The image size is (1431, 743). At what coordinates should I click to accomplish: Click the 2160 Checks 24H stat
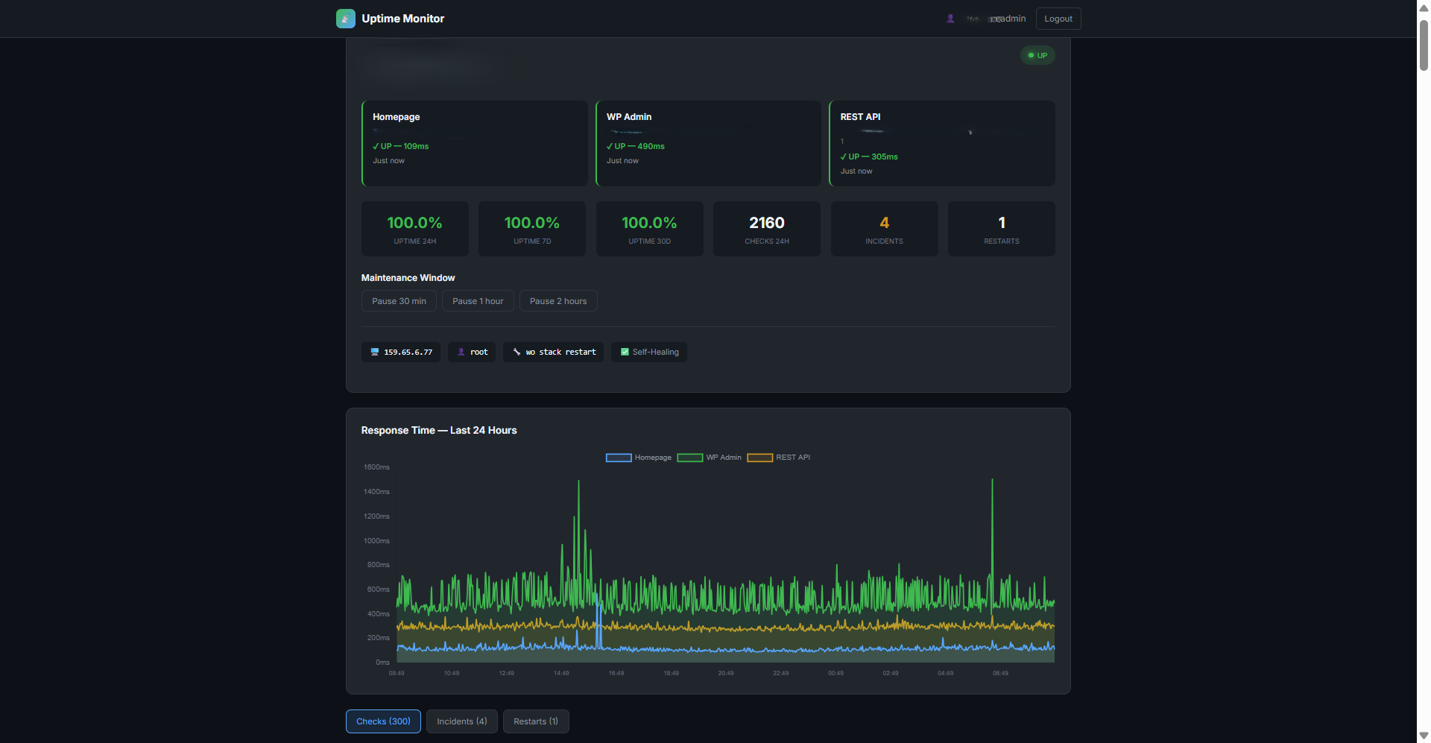coord(767,229)
